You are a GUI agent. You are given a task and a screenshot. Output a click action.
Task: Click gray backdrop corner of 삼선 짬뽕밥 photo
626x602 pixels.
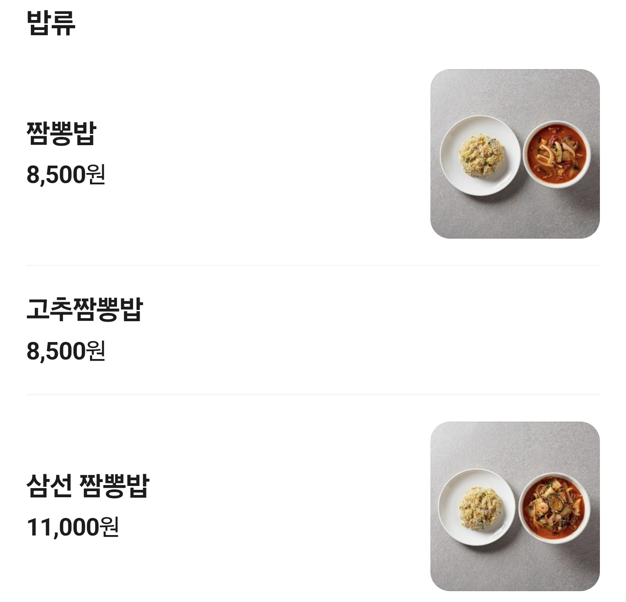[448, 574]
